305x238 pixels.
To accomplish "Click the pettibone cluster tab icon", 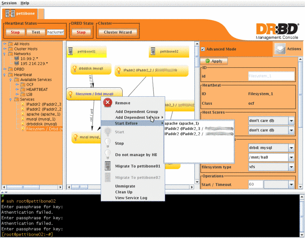I will click(x=10, y=13).
